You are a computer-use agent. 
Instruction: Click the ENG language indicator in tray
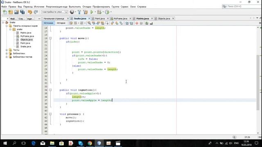[236, 143]
